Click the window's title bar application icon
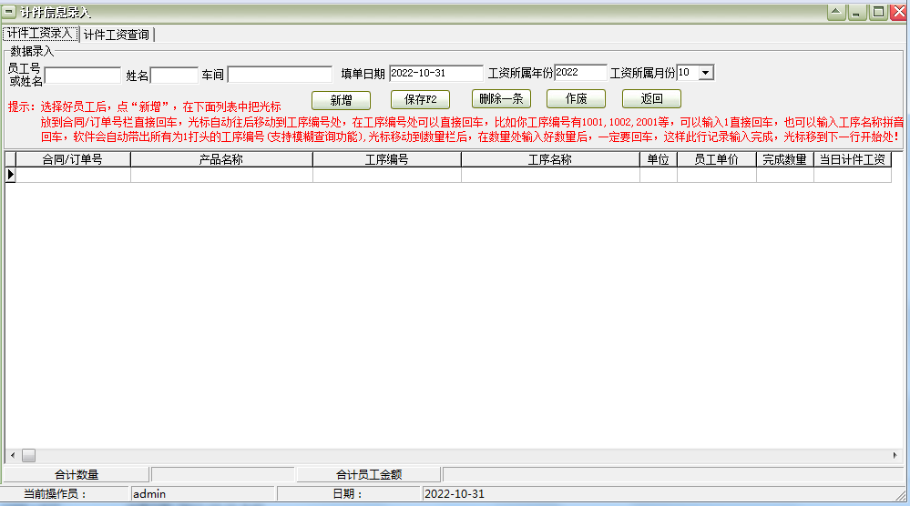This screenshot has width=910, height=506. pos(9,12)
